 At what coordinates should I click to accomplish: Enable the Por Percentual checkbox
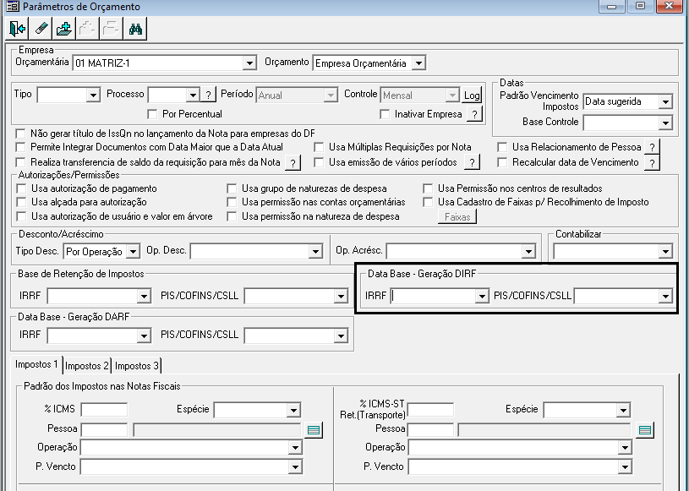point(152,114)
